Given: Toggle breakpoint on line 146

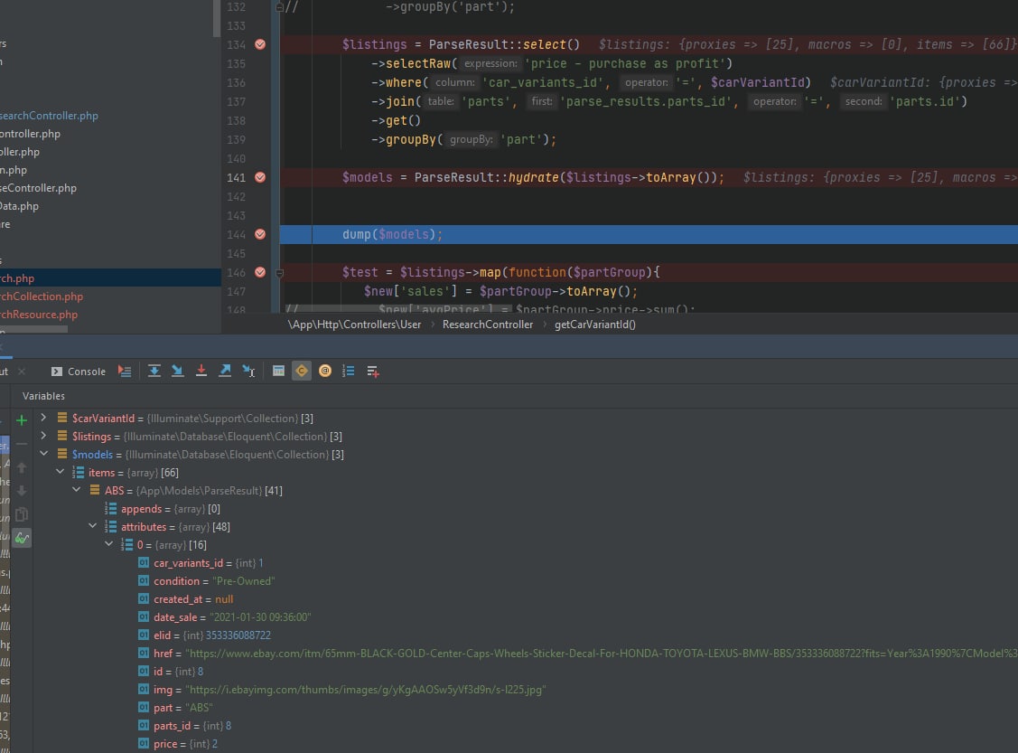Looking at the screenshot, I should (x=260, y=272).
